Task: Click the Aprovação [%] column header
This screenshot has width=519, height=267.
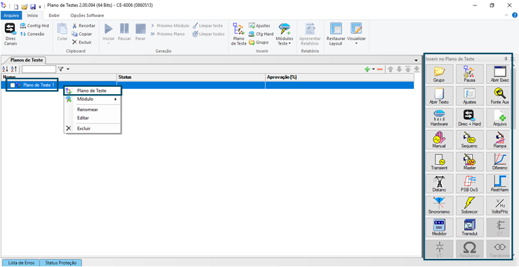Action: click(340, 77)
